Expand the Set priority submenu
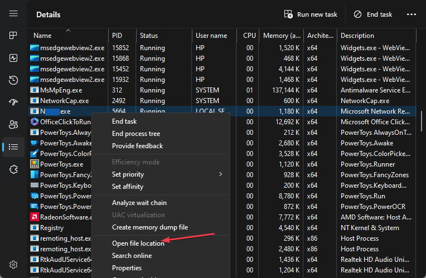The image size is (426, 278). coord(221,174)
